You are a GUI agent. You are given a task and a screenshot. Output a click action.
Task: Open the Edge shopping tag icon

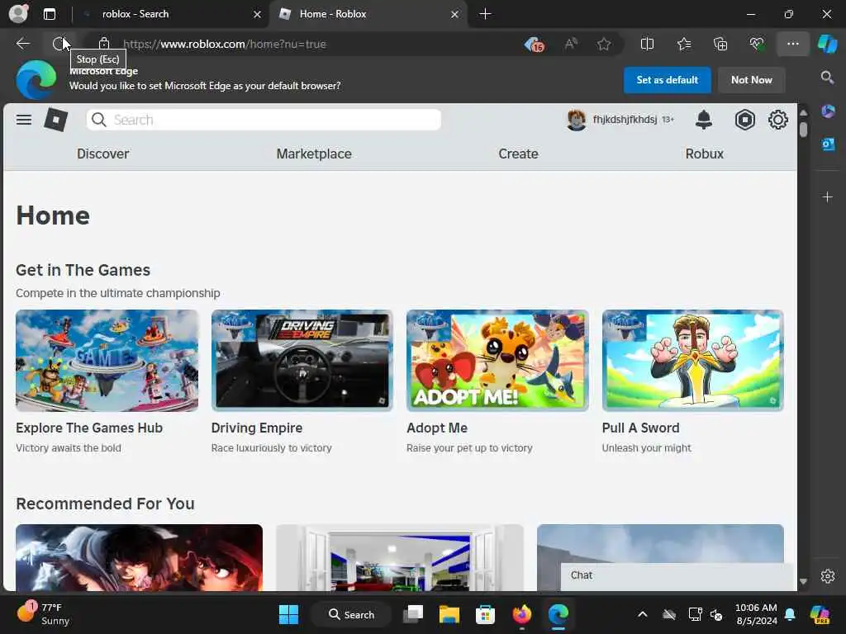tap(535, 45)
